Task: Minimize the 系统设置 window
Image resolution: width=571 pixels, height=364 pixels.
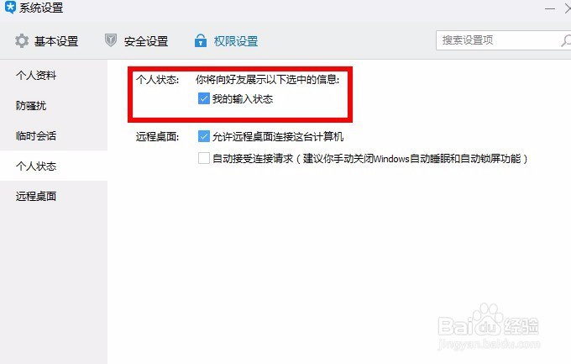Action: pos(550,8)
